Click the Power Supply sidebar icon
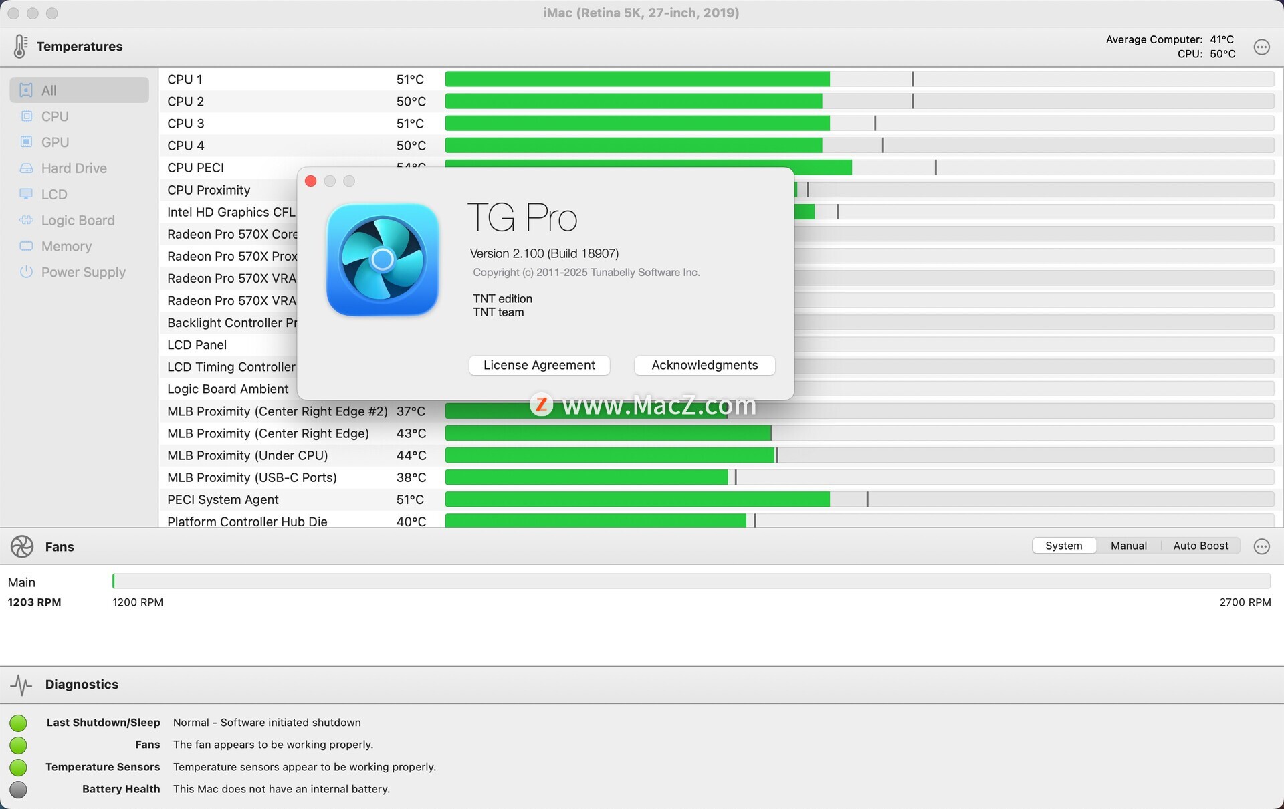Viewport: 1284px width, 809px height. pos(26,272)
